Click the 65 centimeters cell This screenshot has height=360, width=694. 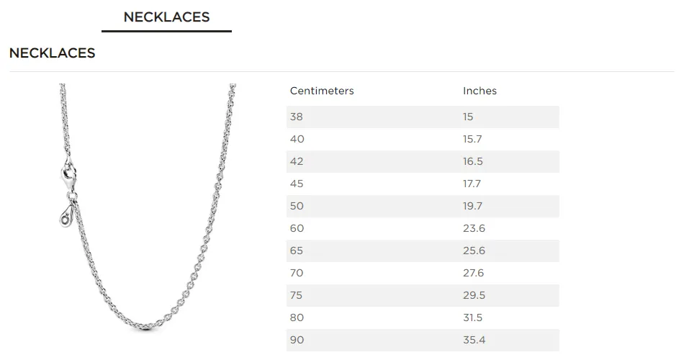(x=297, y=251)
